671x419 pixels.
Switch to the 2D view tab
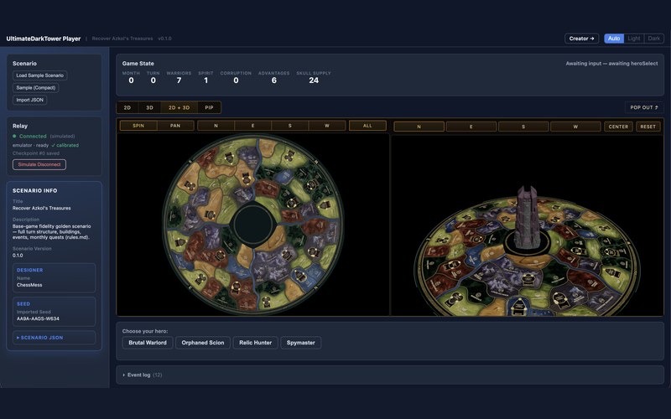pyautogui.click(x=127, y=107)
